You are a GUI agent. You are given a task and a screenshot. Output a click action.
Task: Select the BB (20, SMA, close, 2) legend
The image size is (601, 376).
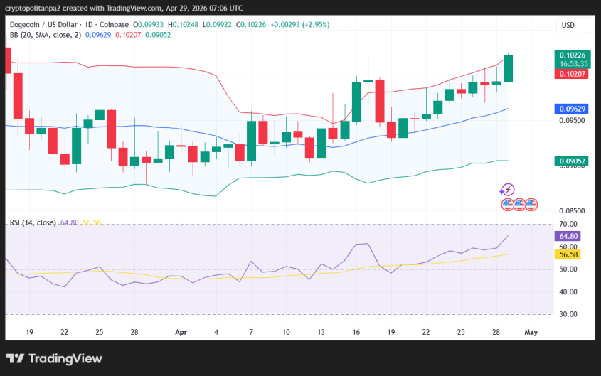point(39,35)
